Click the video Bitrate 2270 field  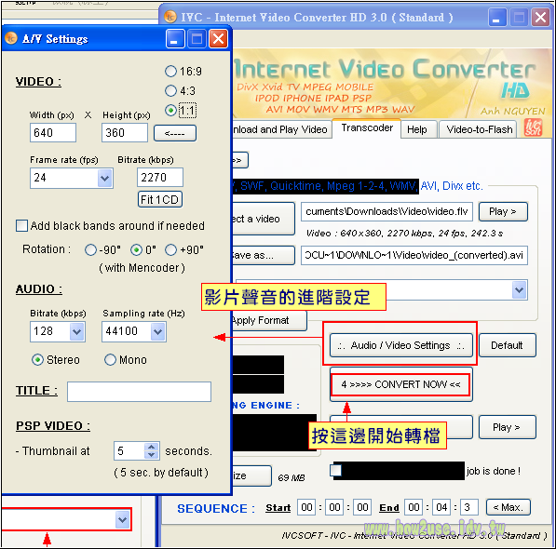pos(160,177)
